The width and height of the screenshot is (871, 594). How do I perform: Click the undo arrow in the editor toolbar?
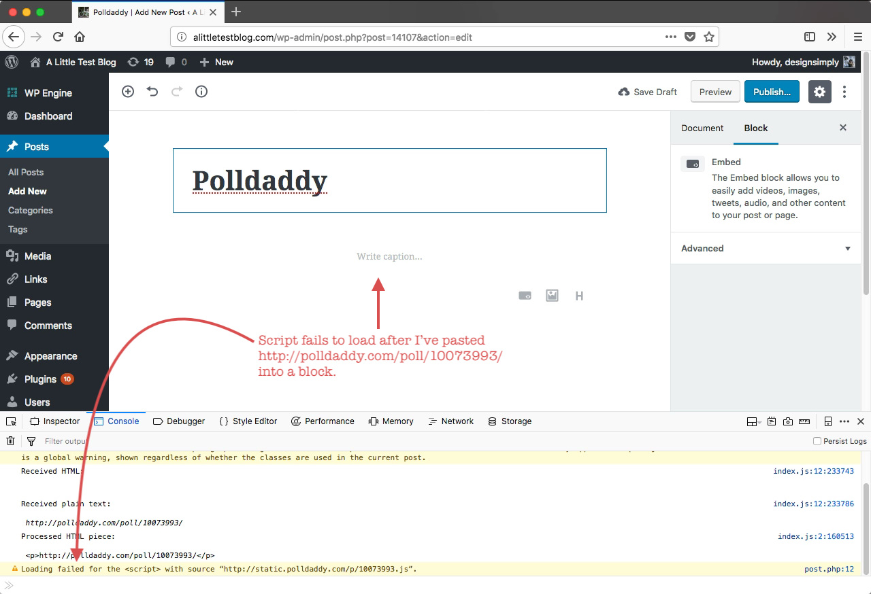(x=152, y=91)
